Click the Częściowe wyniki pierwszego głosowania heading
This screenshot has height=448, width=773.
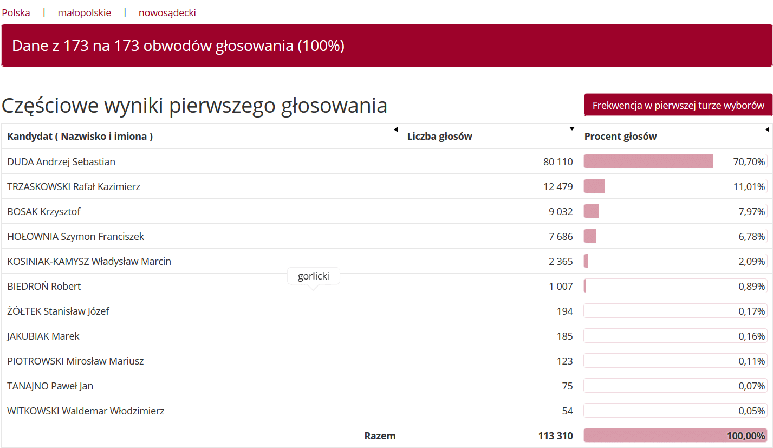pyautogui.click(x=194, y=106)
